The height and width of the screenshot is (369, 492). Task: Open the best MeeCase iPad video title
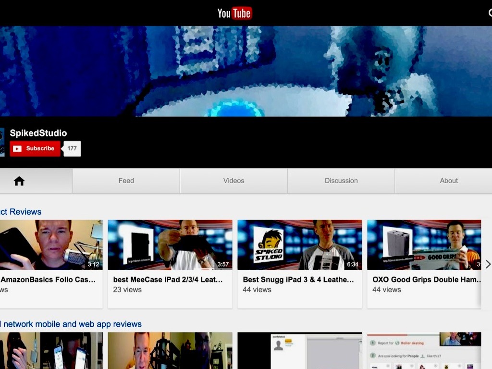click(167, 280)
